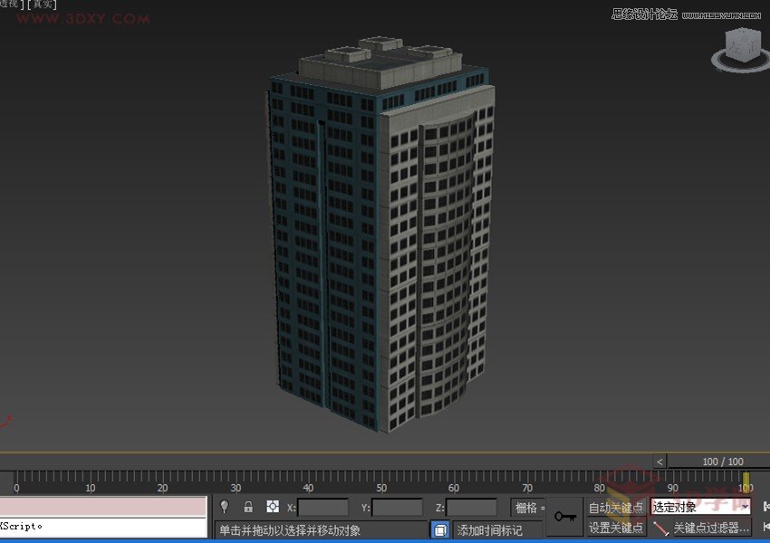Open the 选定对象 selection set dropdown
The width and height of the screenshot is (770, 543).
[x=746, y=506]
